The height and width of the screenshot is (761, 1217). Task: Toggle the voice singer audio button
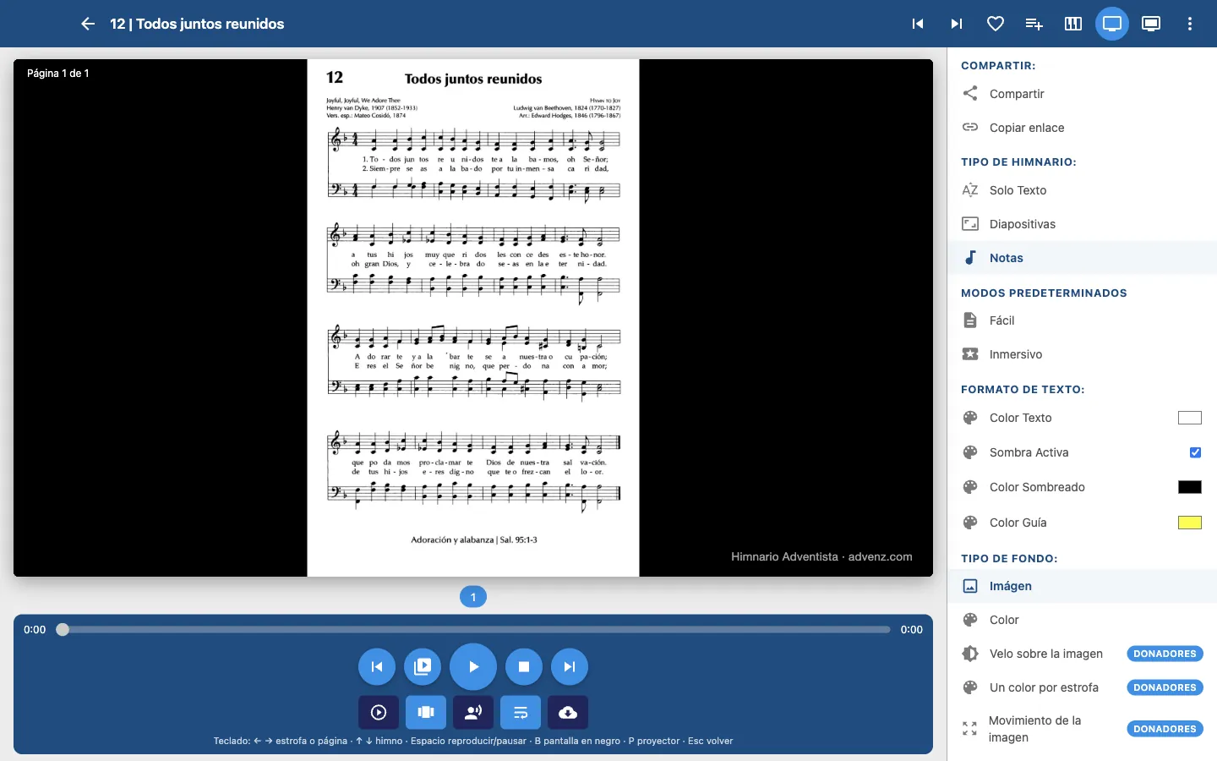click(473, 712)
